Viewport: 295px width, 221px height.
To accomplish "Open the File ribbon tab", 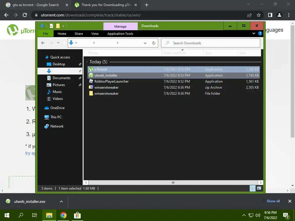I will pyautogui.click(x=46, y=34).
